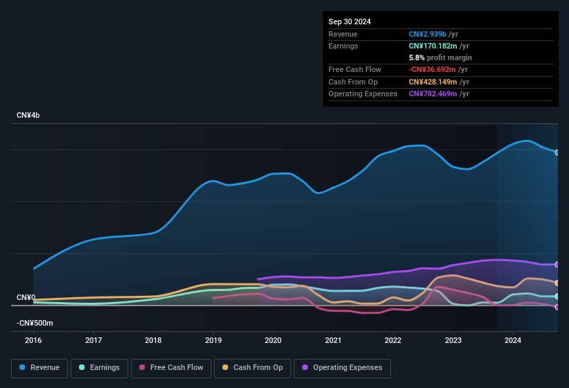Click the Free Cash Flow label in tooltip
The image size is (569, 388).
(x=355, y=69)
